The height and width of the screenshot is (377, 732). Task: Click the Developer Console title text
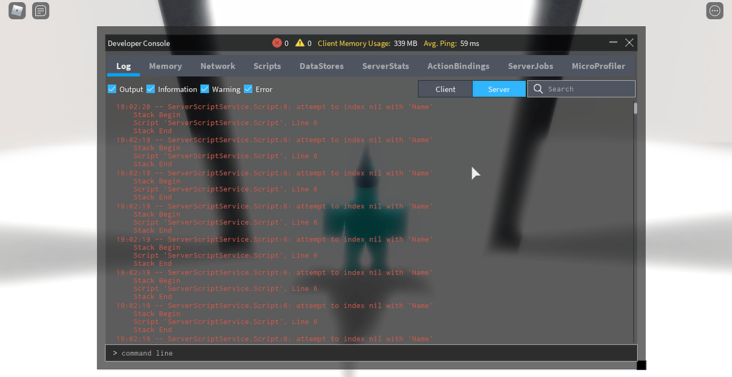coord(139,43)
